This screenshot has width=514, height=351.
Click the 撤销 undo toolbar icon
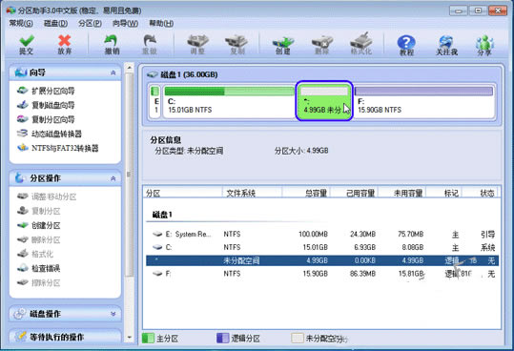(x=112, y=44)
